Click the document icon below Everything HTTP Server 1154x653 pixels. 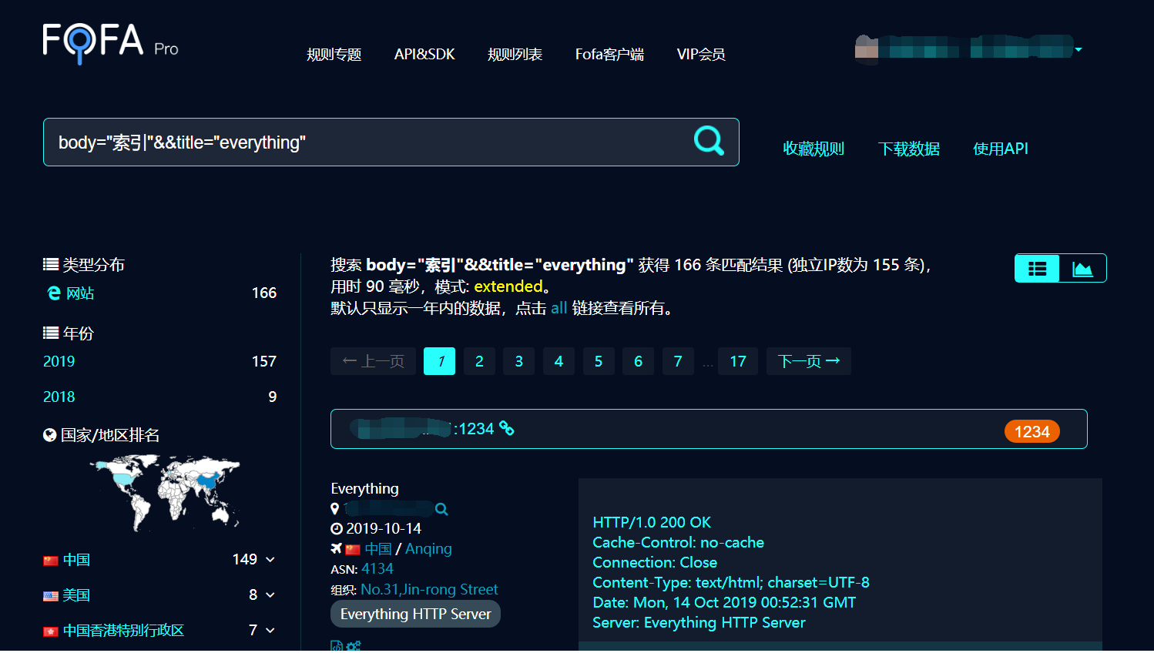(337, 646)
